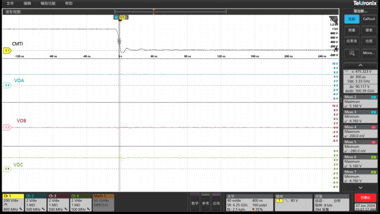Screen dimensions: 380x214
Task: Click the falling edge trigger slope icon
Action: click(x=287, y=201)
